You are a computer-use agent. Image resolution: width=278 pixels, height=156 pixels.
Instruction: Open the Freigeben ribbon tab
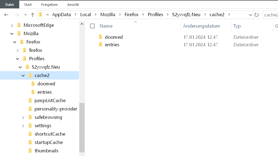pyautogui.click(x=49, y=5)
